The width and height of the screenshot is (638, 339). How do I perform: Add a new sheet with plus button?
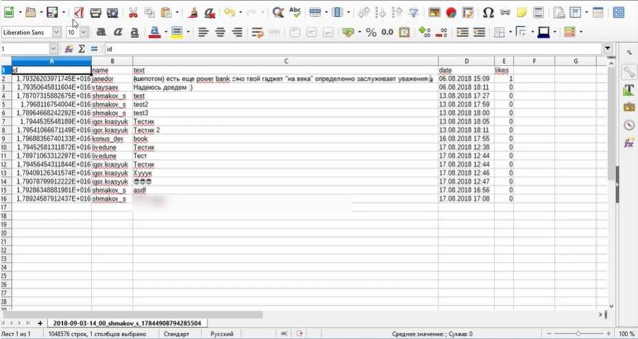point(40,323)
